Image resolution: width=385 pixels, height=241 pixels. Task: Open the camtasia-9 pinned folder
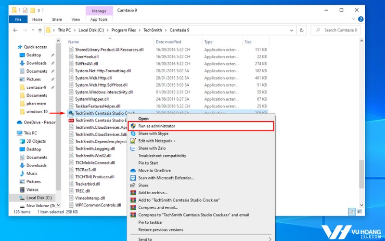coord(37,87)
